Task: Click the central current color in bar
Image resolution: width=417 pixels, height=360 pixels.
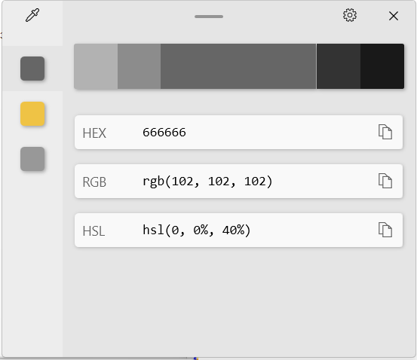Action: (x=238, y=66)
